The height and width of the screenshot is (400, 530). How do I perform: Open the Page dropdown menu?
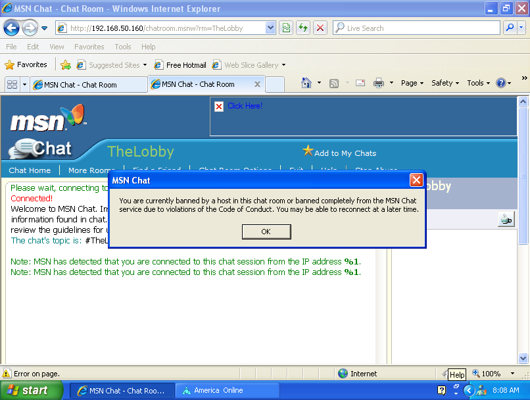(412, 84)
